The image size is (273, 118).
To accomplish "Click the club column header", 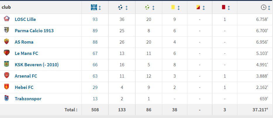I will (x=6, y=7).
